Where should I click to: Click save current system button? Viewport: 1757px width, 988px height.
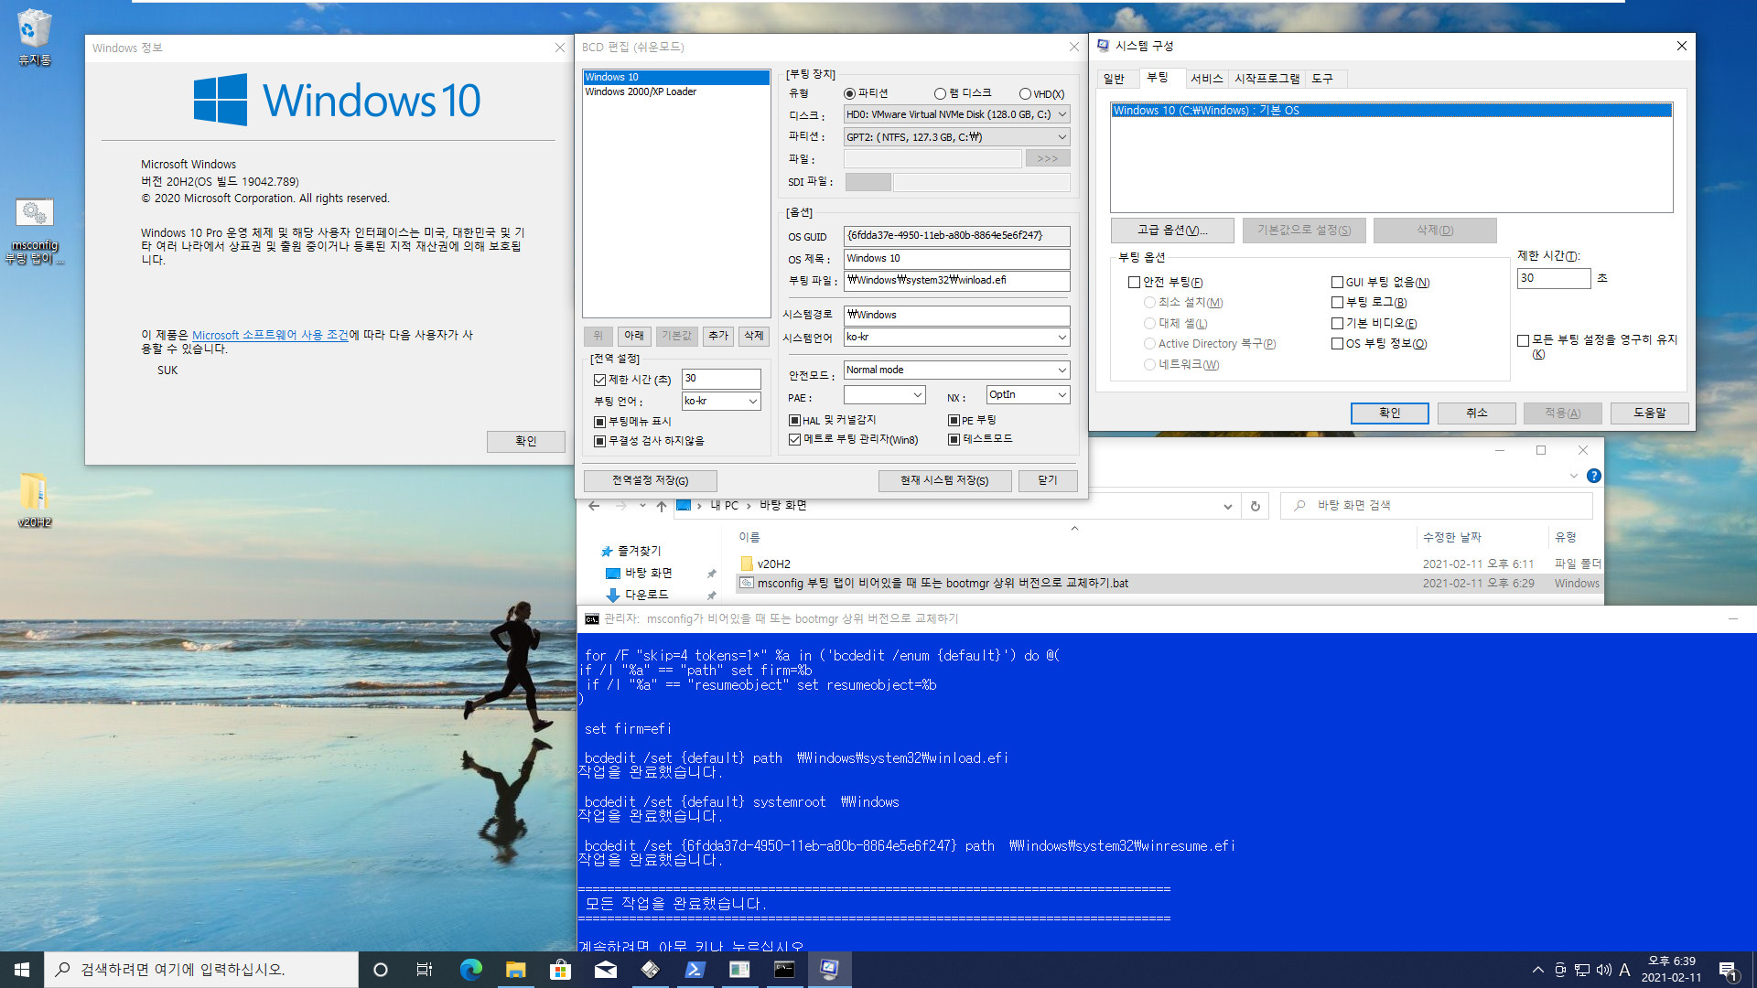[x=944, y=480]
